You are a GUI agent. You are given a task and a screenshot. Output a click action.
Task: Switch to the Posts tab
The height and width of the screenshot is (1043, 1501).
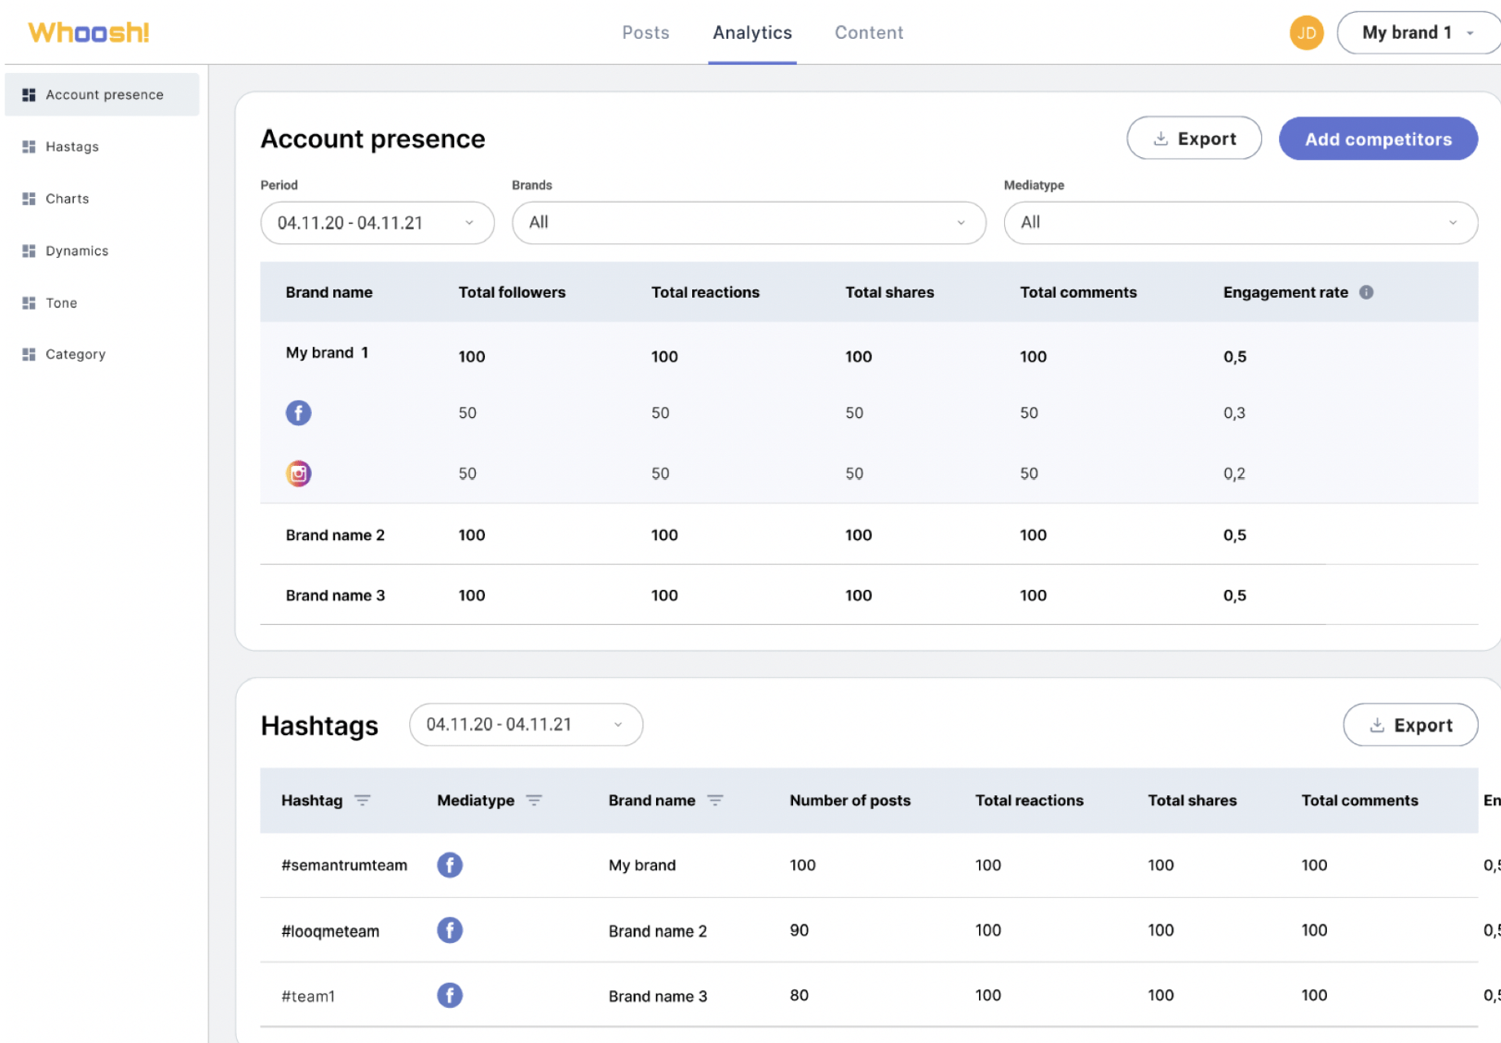pyautogui.click(x=645, y=33)
